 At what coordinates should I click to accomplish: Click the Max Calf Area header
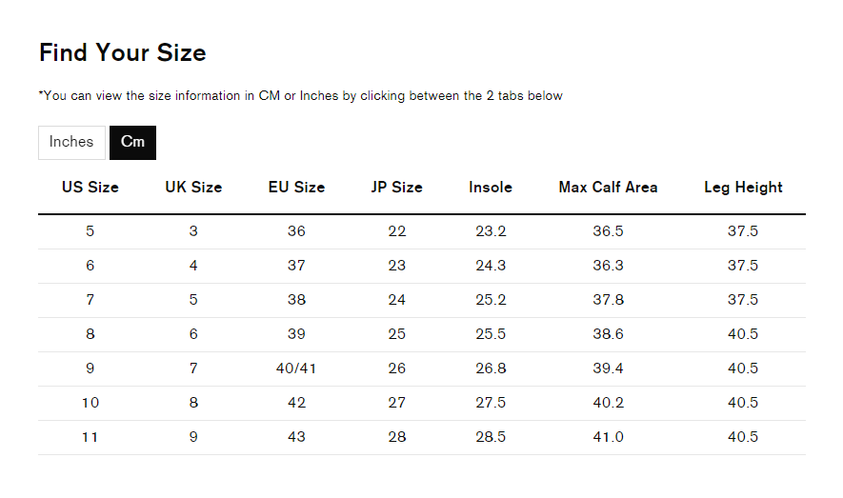pyautogui.click(x=608, y=188)
